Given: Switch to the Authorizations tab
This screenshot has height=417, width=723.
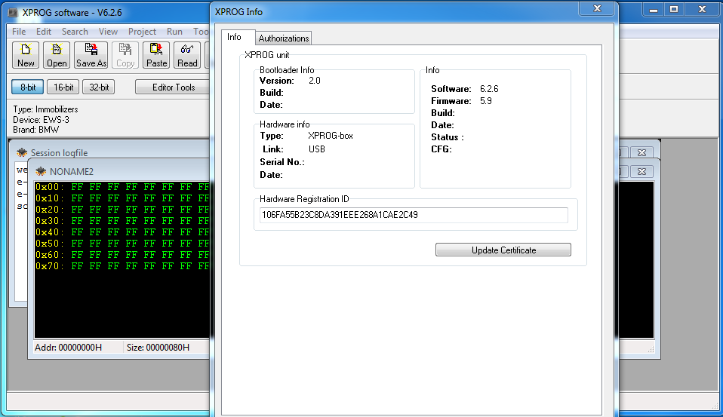Looking at the screenshot, I should 284,38.
